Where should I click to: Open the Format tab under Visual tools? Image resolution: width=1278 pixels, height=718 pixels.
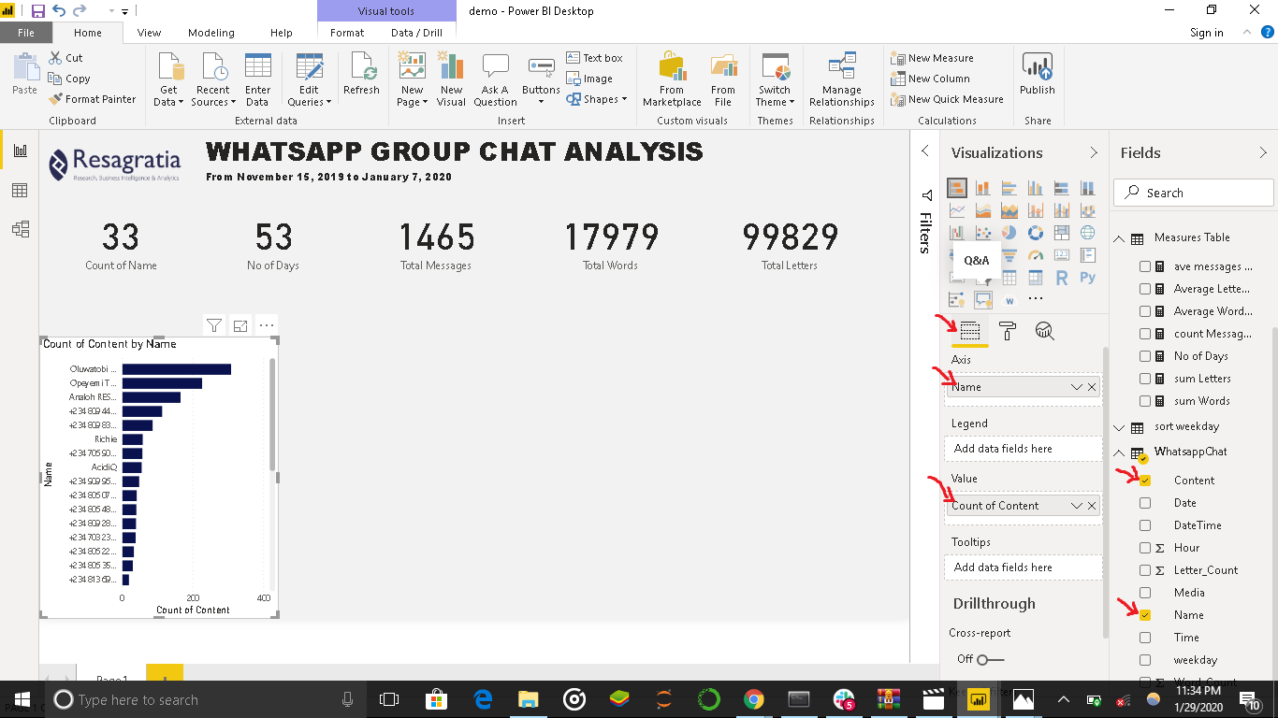coord(346,31)
